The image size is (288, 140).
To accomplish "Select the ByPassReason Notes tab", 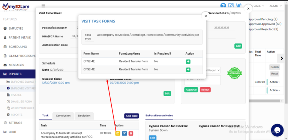I will [159, 115].
